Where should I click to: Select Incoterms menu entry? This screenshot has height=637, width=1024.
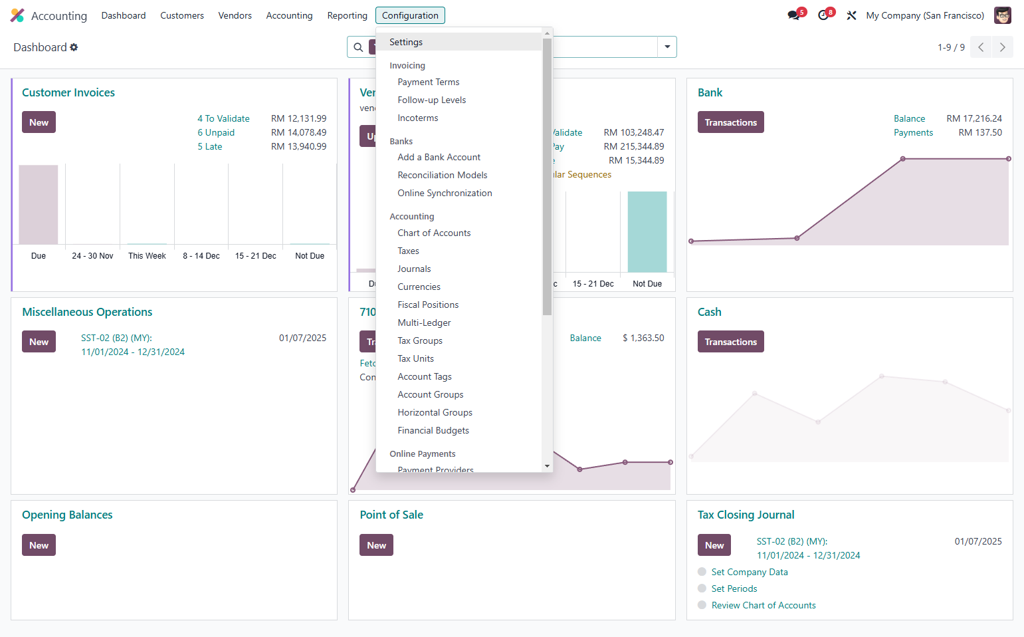459,118
